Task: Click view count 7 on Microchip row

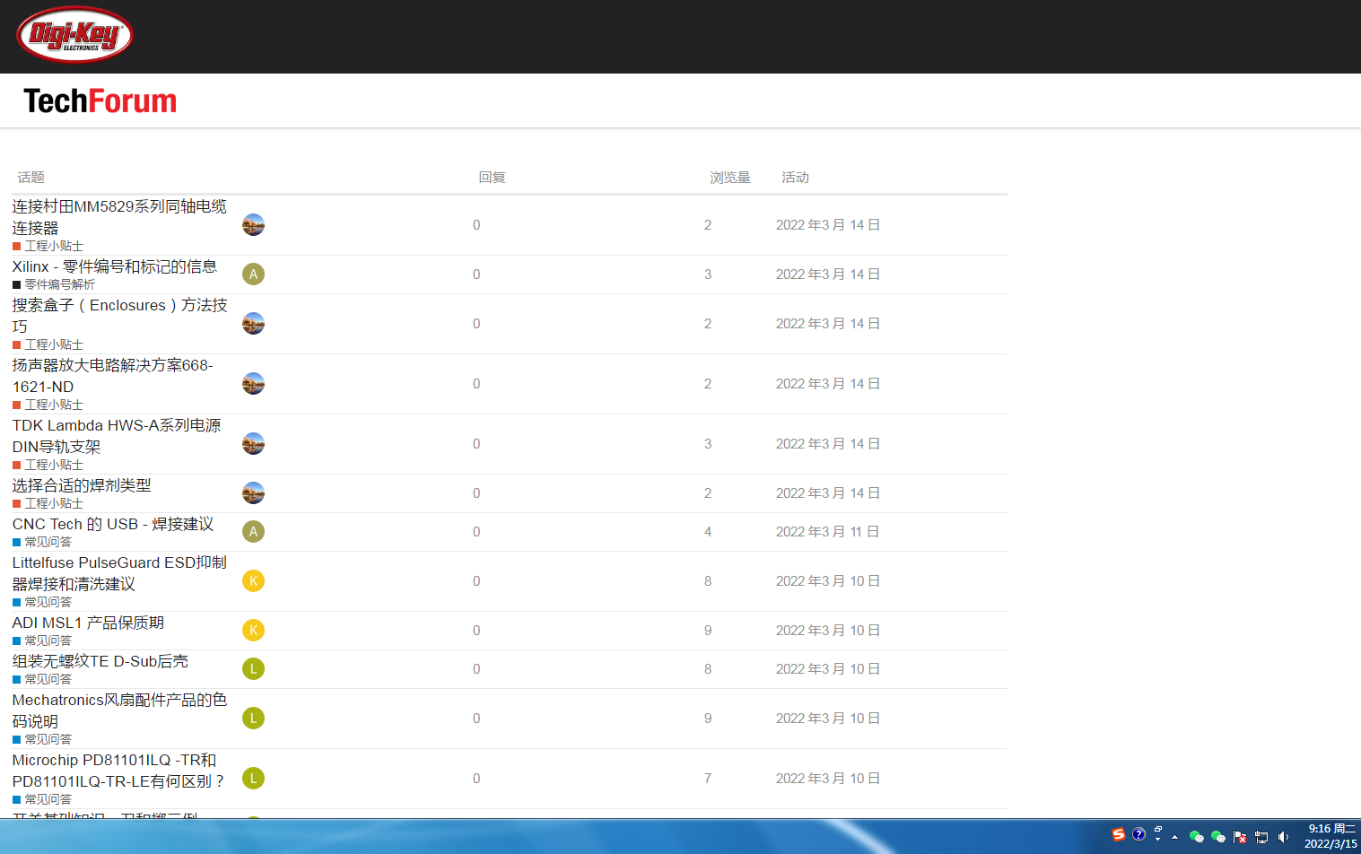Action: coord(708,779)
